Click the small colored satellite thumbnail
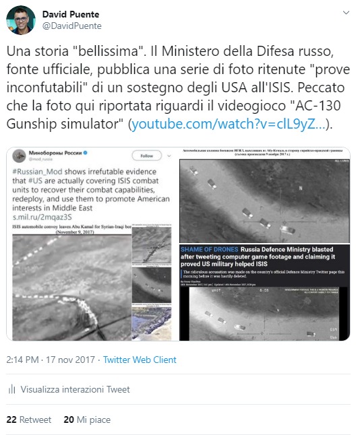 [152, 323]
